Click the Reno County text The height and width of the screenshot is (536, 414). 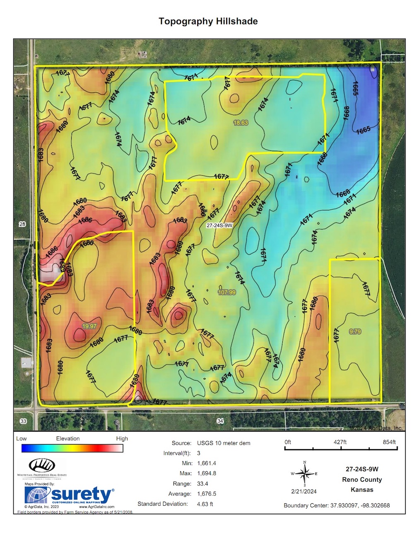click(362, 480)
